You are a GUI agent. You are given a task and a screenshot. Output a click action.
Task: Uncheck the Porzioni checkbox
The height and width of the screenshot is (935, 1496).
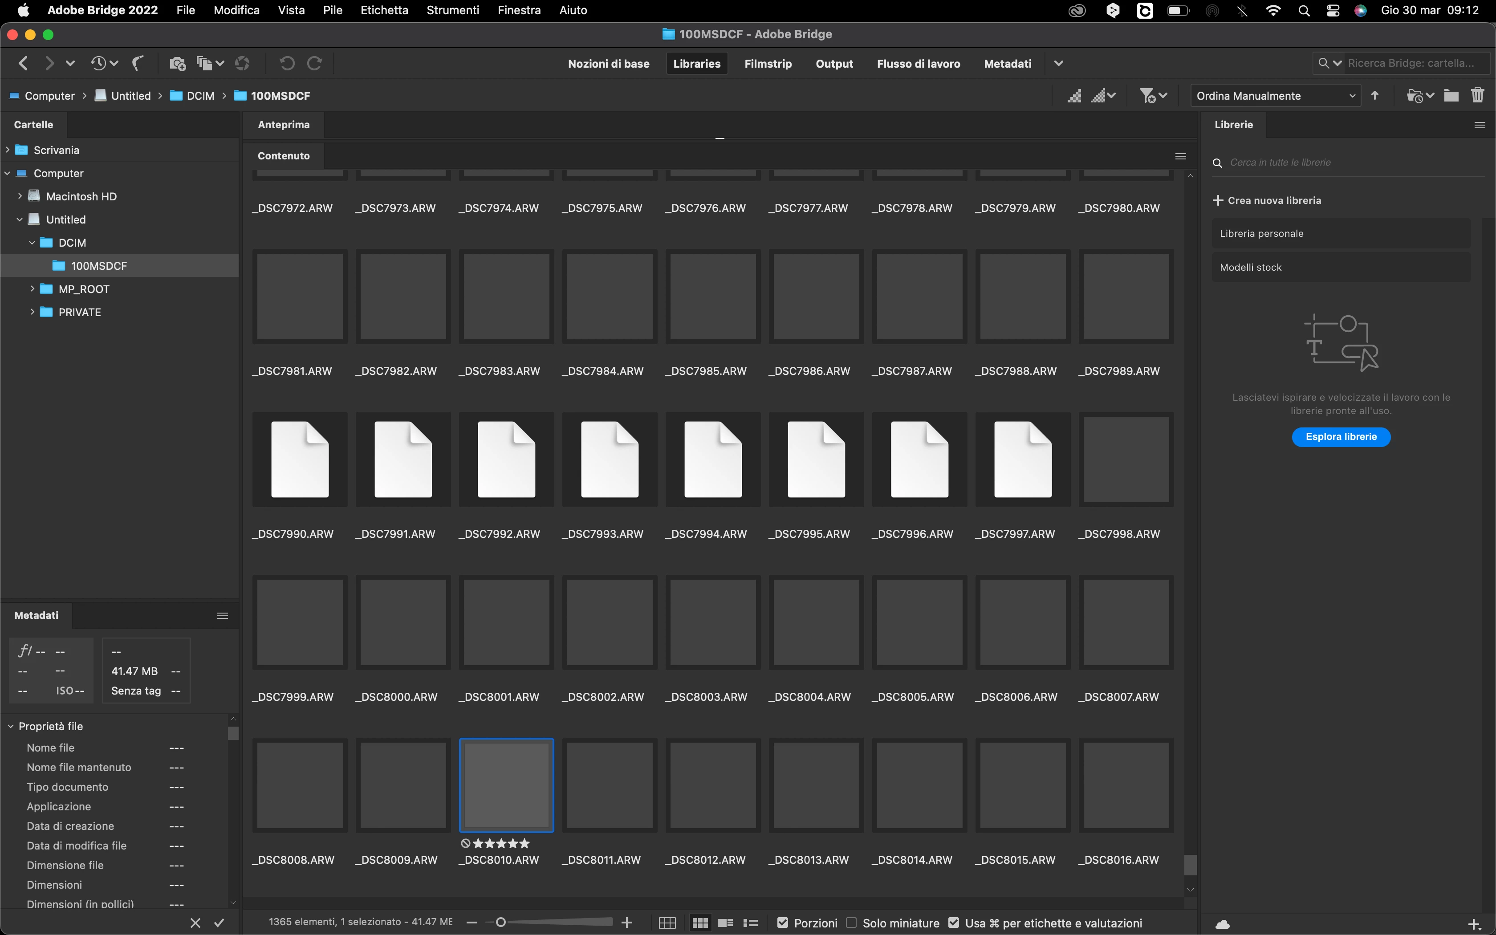click(x=783, y=923)
